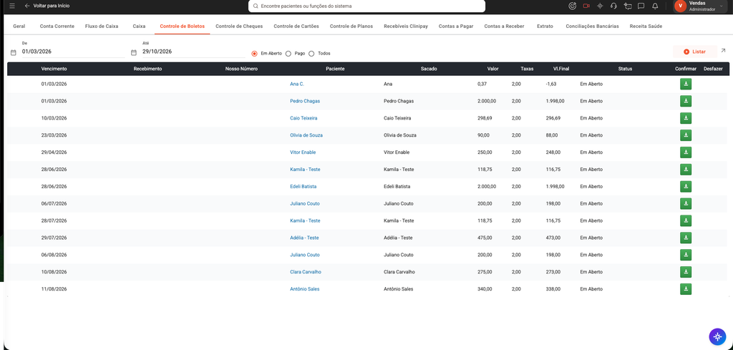Focus the patient and functions search field
The height and width of the screenshot is (350, 733).
366,6
